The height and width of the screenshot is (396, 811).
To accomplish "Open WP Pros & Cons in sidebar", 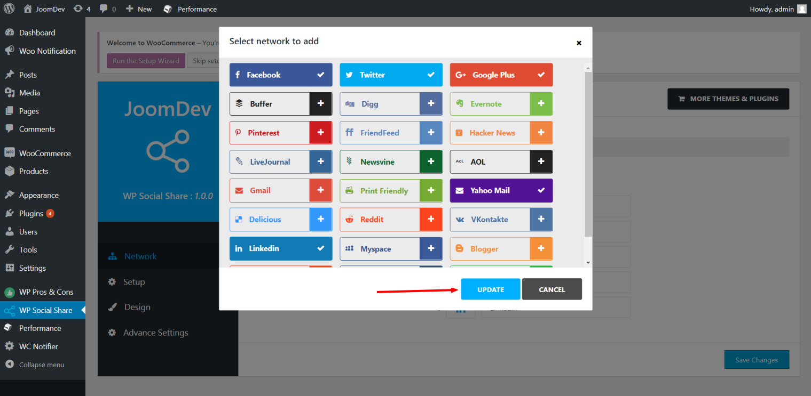I will coord(43,292).
